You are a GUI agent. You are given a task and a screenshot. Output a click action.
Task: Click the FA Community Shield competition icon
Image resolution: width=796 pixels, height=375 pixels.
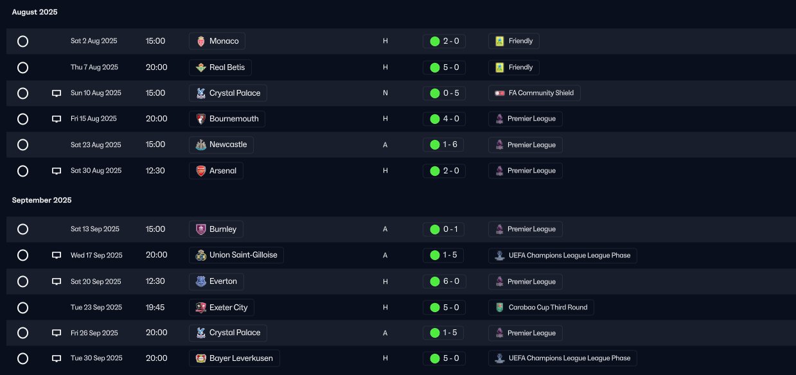499,93
